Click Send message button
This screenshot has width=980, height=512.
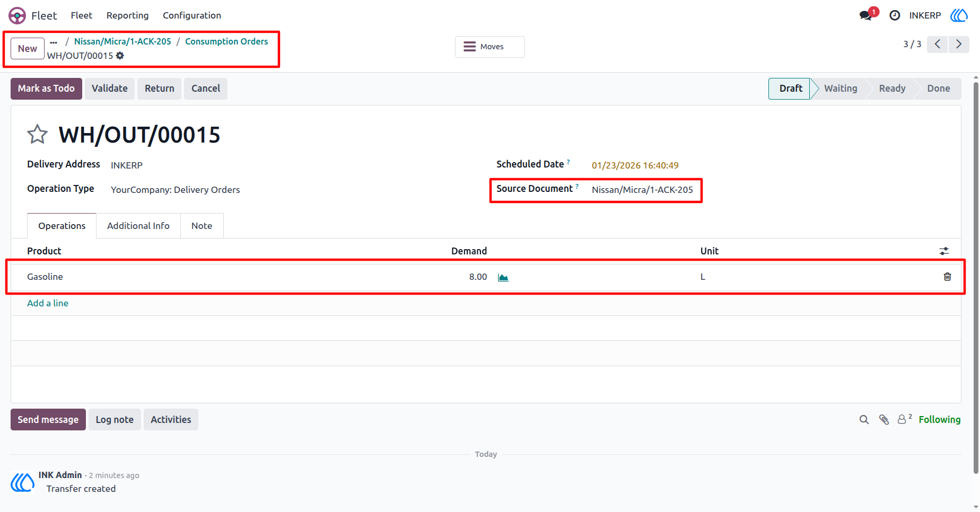pos(48,420)
